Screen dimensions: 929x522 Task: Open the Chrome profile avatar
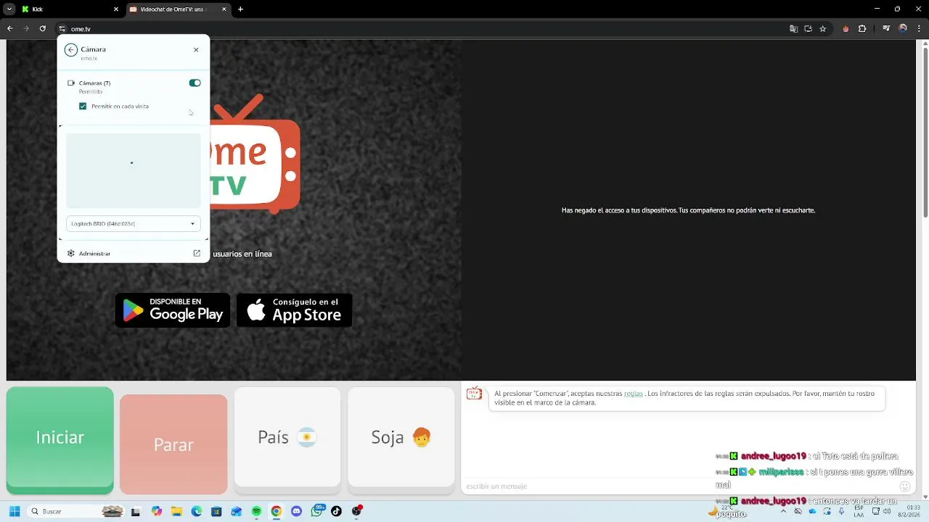coord(903,29)
